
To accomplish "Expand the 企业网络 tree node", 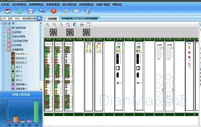I will coord(5,32).
